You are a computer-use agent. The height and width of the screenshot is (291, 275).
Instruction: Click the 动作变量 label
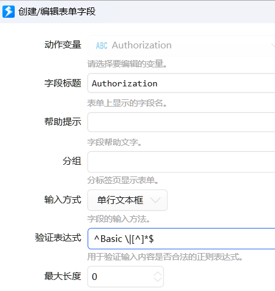pyautogui.click(x=63, y=45)
